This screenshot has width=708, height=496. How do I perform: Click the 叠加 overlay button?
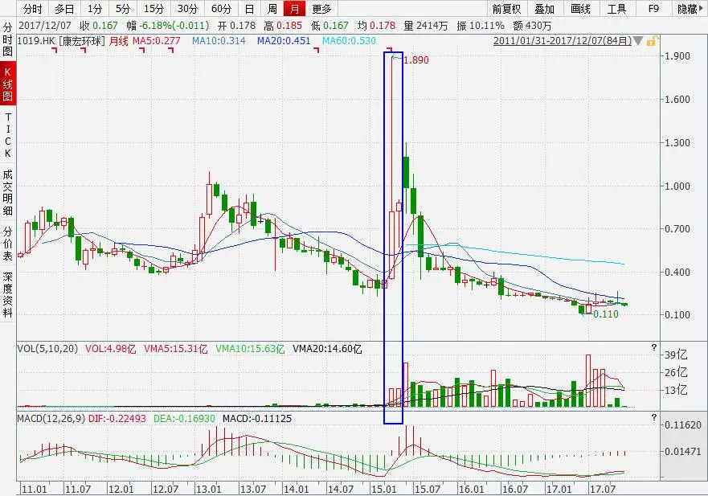point(544,9)
